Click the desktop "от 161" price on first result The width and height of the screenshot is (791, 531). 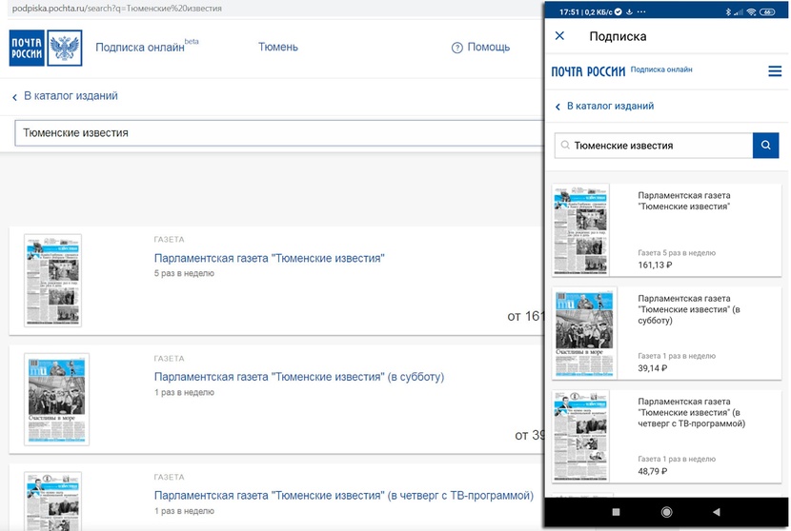point(526,316)
